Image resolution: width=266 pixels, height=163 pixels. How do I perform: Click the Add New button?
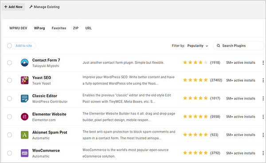pos(13,7)
